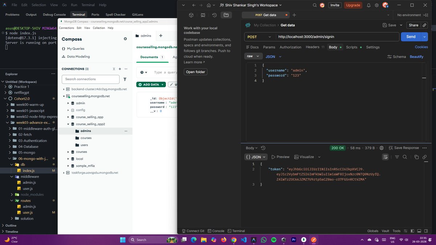Open Console in Postman footer
The width and height of the screenshot is (436, 245).
[216, 231]
